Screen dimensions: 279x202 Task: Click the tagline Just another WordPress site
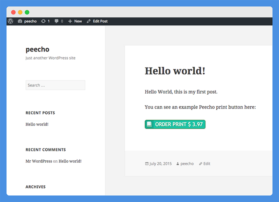coord(51,58)
